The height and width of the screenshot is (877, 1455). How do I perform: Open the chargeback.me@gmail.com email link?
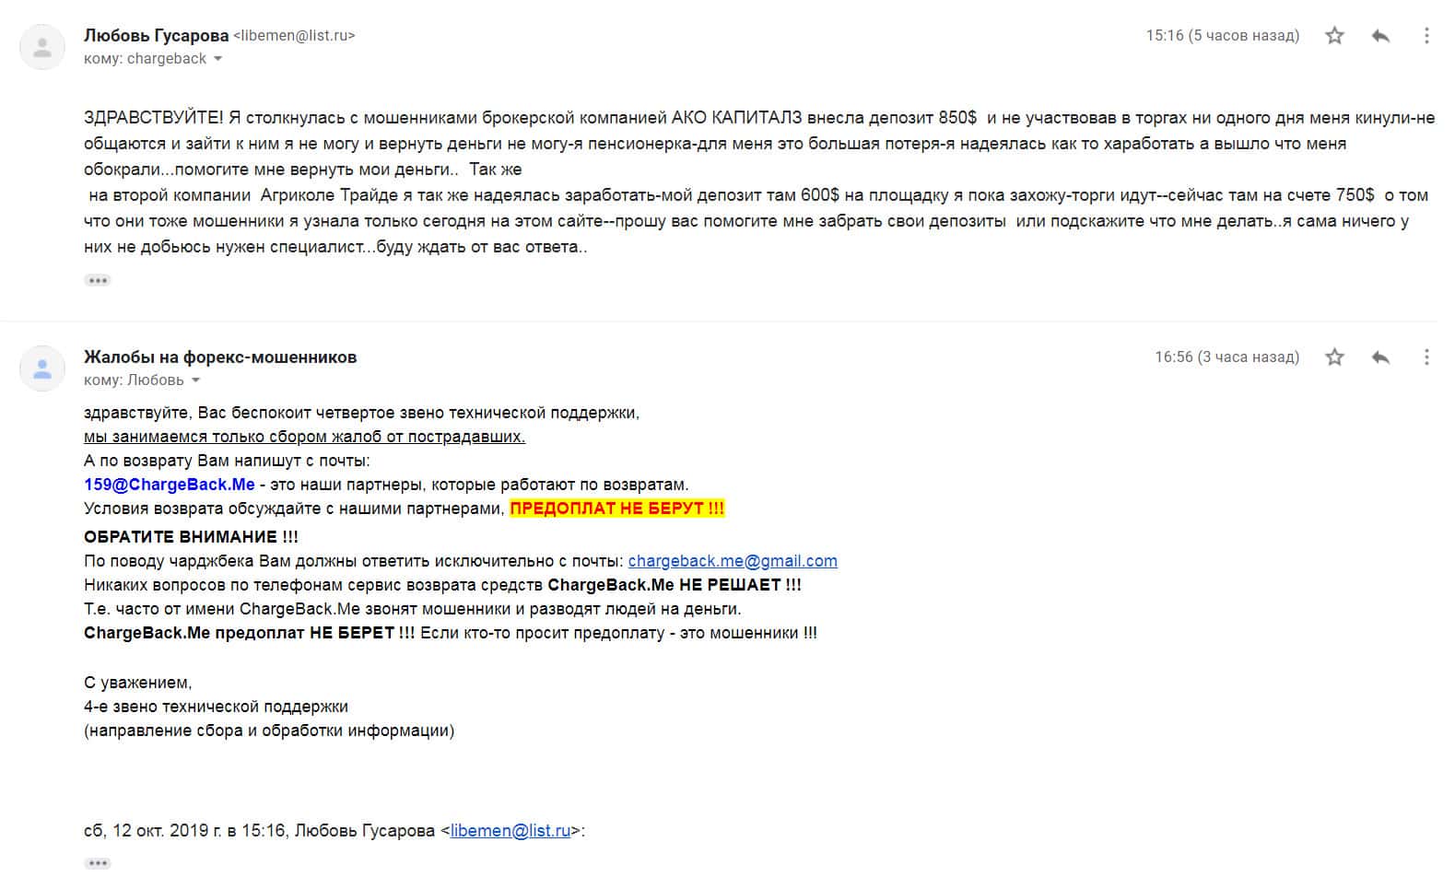pyautogui.click(x=733, y=561)
